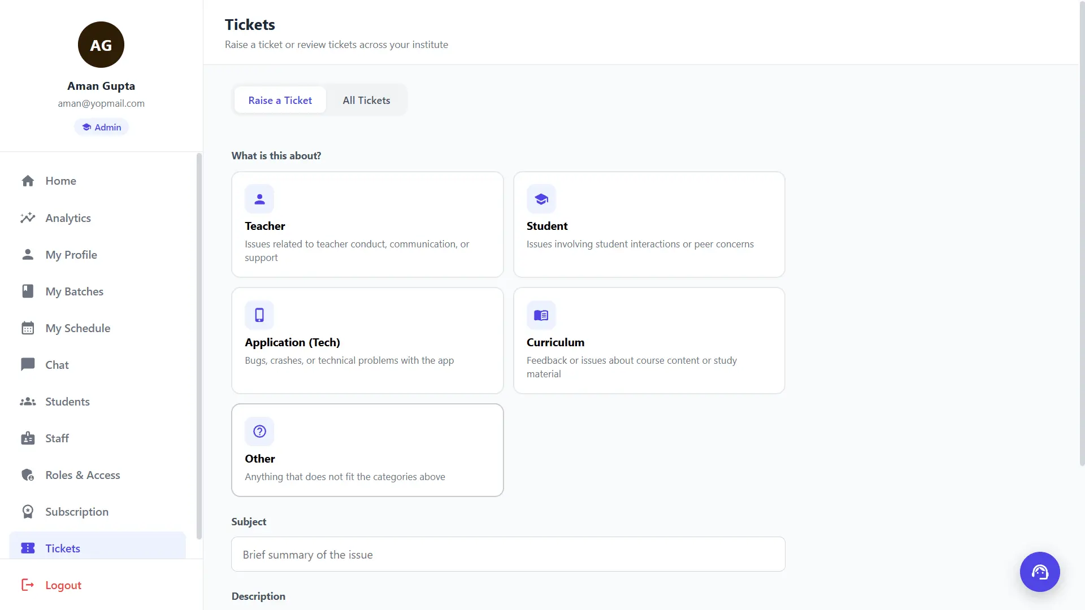This screenshot has width=1085, height=610.
Task: Click the Students sidebar label
Action: 67,402
